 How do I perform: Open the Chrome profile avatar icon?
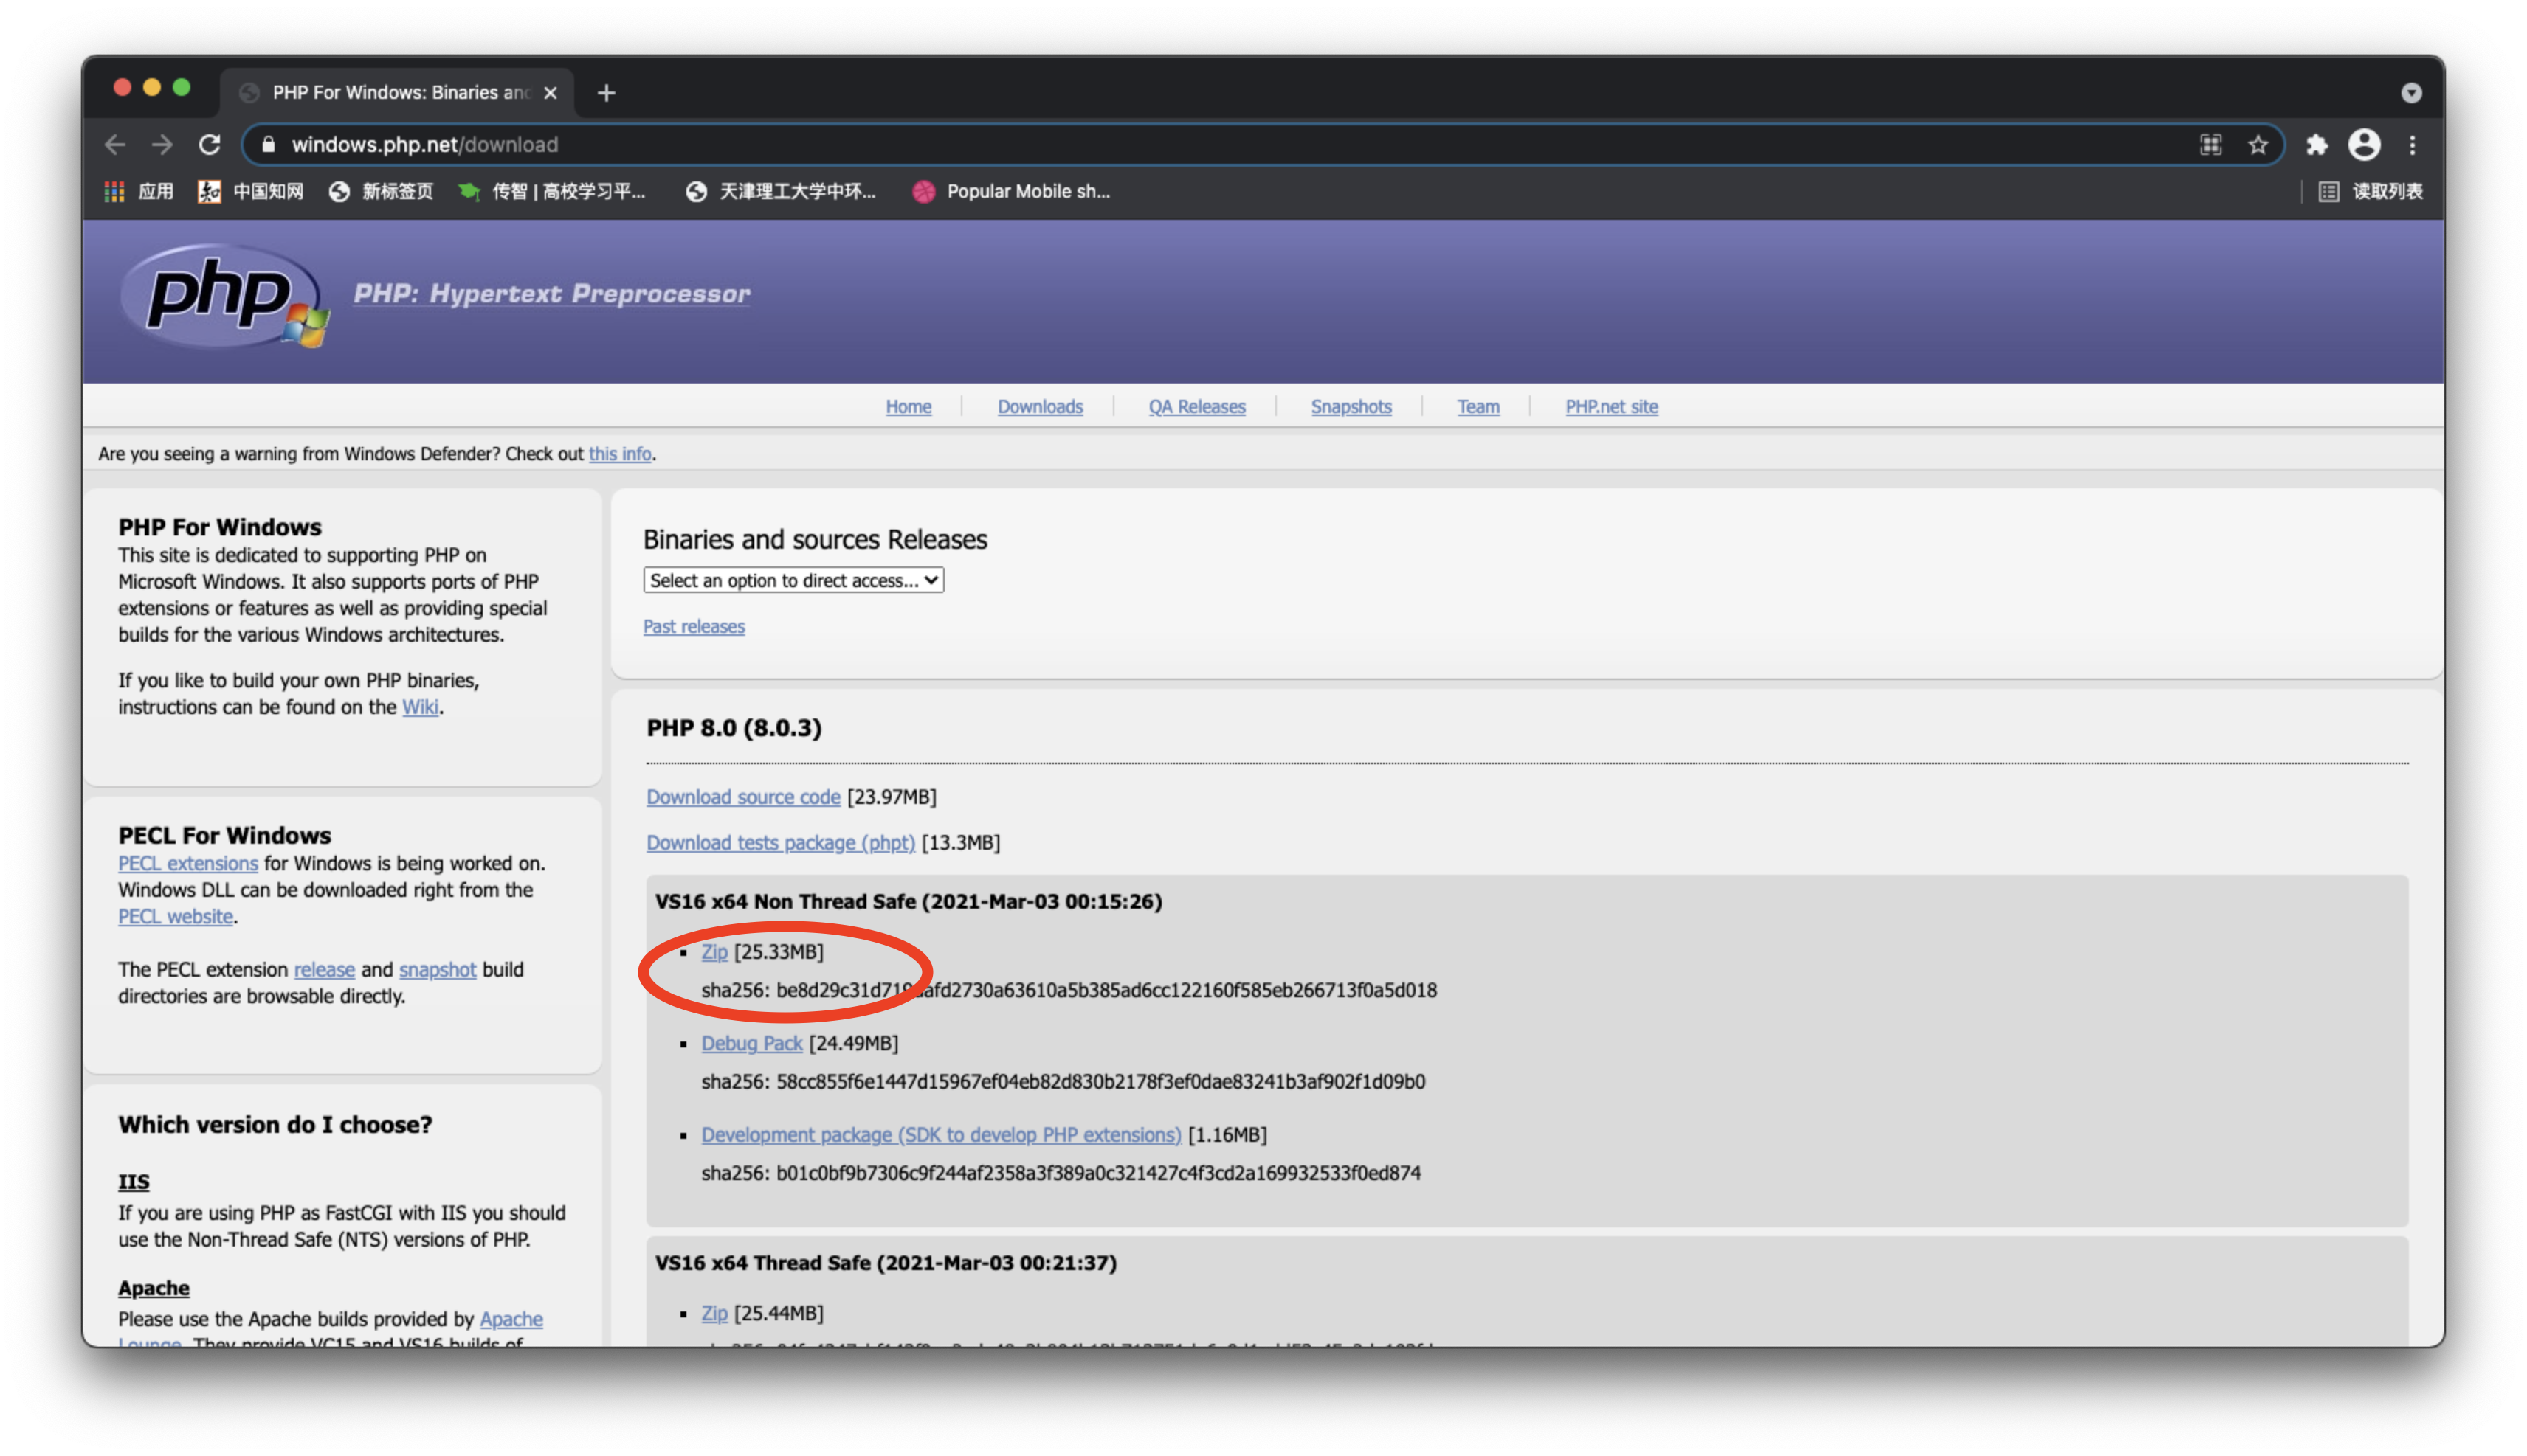(2364, 145)
